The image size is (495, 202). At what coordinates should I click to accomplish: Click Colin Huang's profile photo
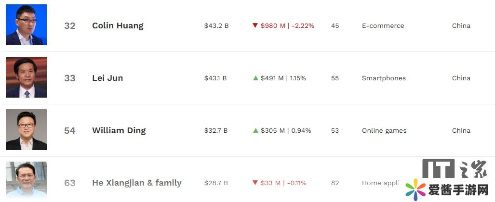pos(26,25)
